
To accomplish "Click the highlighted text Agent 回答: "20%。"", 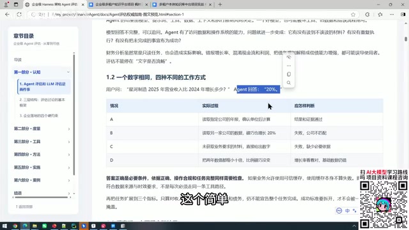I will point(258,89).
